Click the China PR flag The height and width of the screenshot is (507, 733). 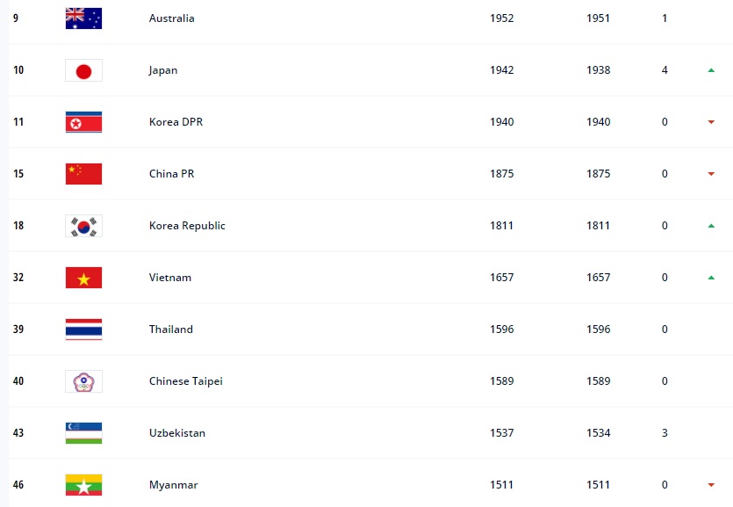pyautogui.click(x=83, y=174)
